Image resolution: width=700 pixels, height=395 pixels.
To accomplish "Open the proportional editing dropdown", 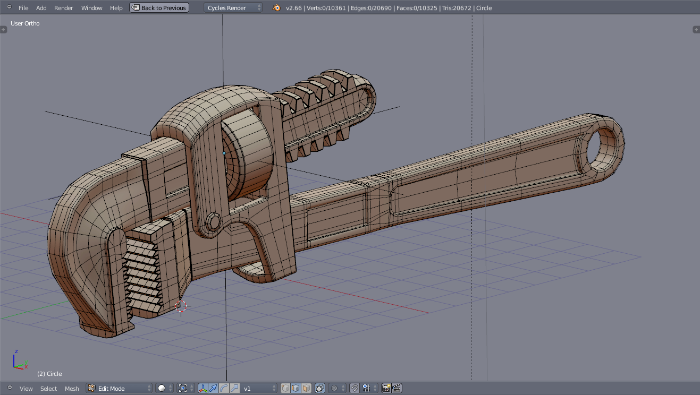I will 337,388.
